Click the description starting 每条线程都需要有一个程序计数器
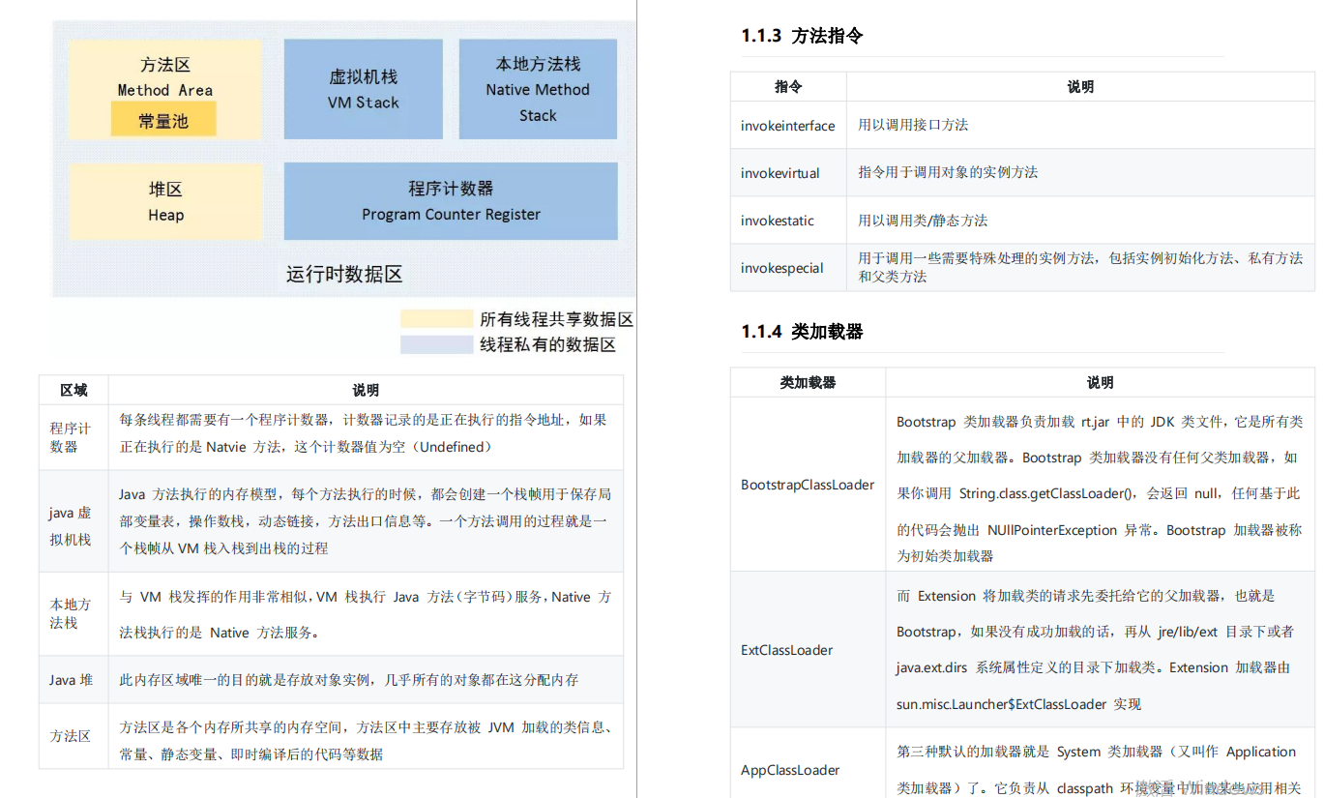Screen dimensions: 1324x798 tap(364, 433)
